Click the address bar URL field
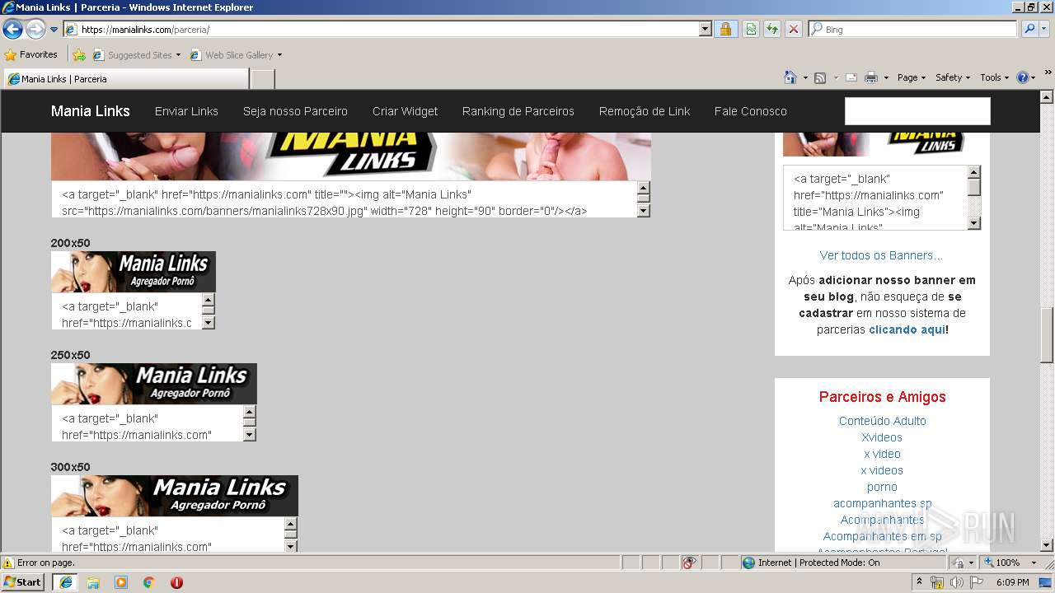This screenshot has width=1055, height=593. coord(387,29)
